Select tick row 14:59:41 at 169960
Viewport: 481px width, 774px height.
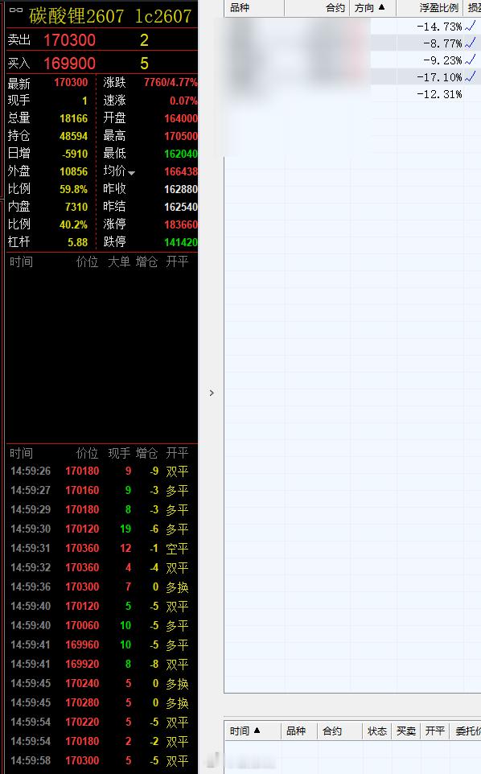[100, 644]
